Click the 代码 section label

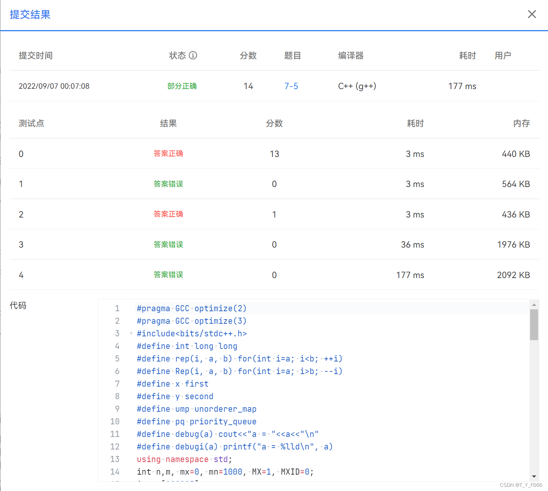18,305
